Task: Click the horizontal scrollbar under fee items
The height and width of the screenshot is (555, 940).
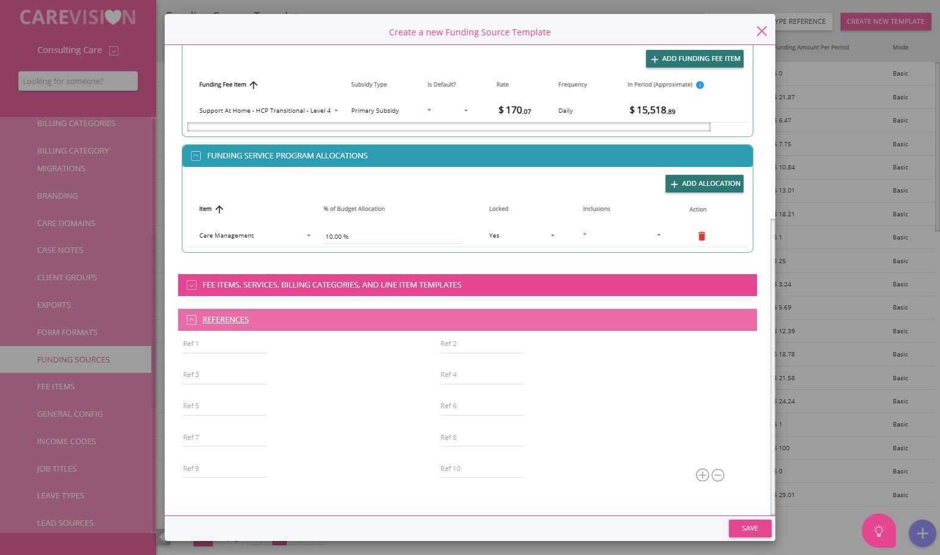Action: [448, 127]
